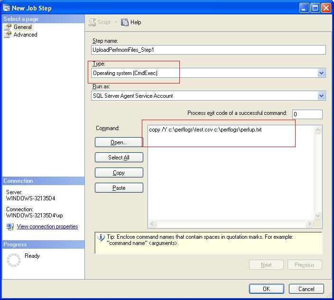Confirm with the OK button
This screenshot has width=334, height=300.
(x=266, y=289)
